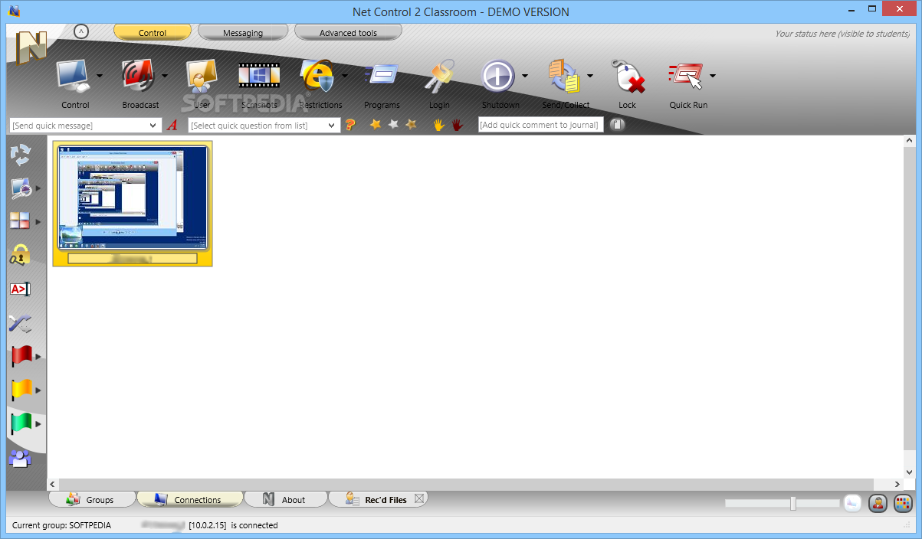Click the Control computer icon
The height and width of the screenshot is (539, 922).
point(74,76)
